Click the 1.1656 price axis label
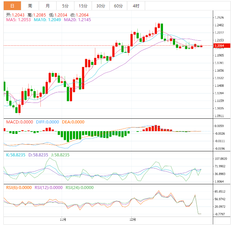 (x=219, y=71)
